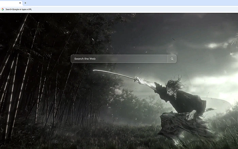Open a new tab with plus button
Screen dimensions: 238x149
26,3
